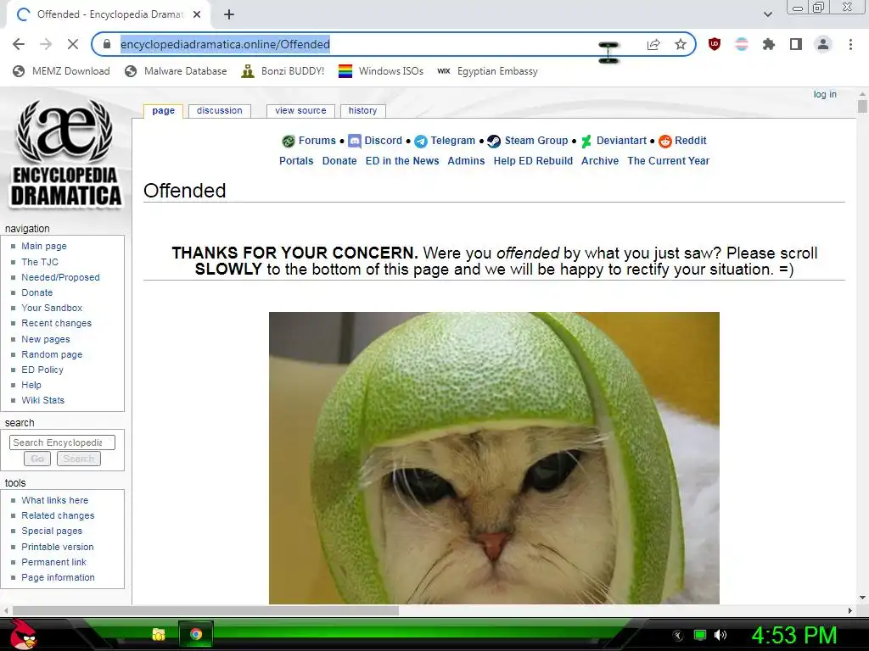Open Special pages link
This screenshot has height=651, width=869.
(52, 531)
